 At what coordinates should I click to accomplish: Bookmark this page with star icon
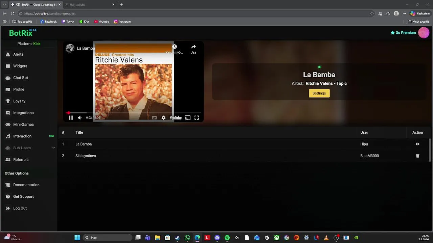(x=372, y=13)
